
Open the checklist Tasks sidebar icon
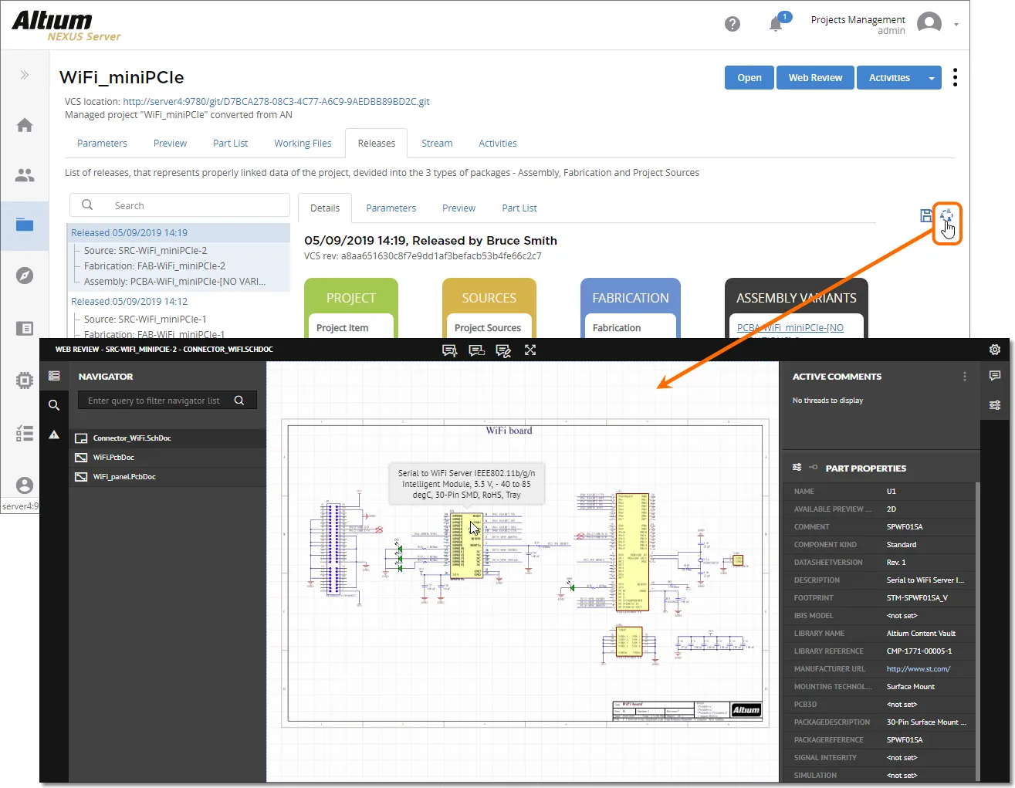pyautogui.click(x=25, y=433)
